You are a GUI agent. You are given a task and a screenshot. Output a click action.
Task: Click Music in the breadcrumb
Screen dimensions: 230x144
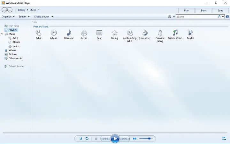point(33,10)
